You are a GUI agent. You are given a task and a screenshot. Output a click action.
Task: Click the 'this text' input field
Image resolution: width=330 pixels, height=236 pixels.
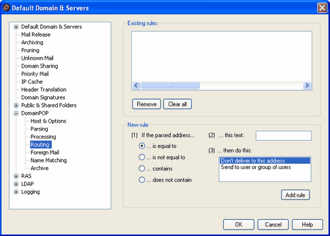coord(283,136)
